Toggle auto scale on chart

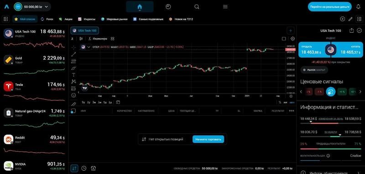(x=292, y=102)
